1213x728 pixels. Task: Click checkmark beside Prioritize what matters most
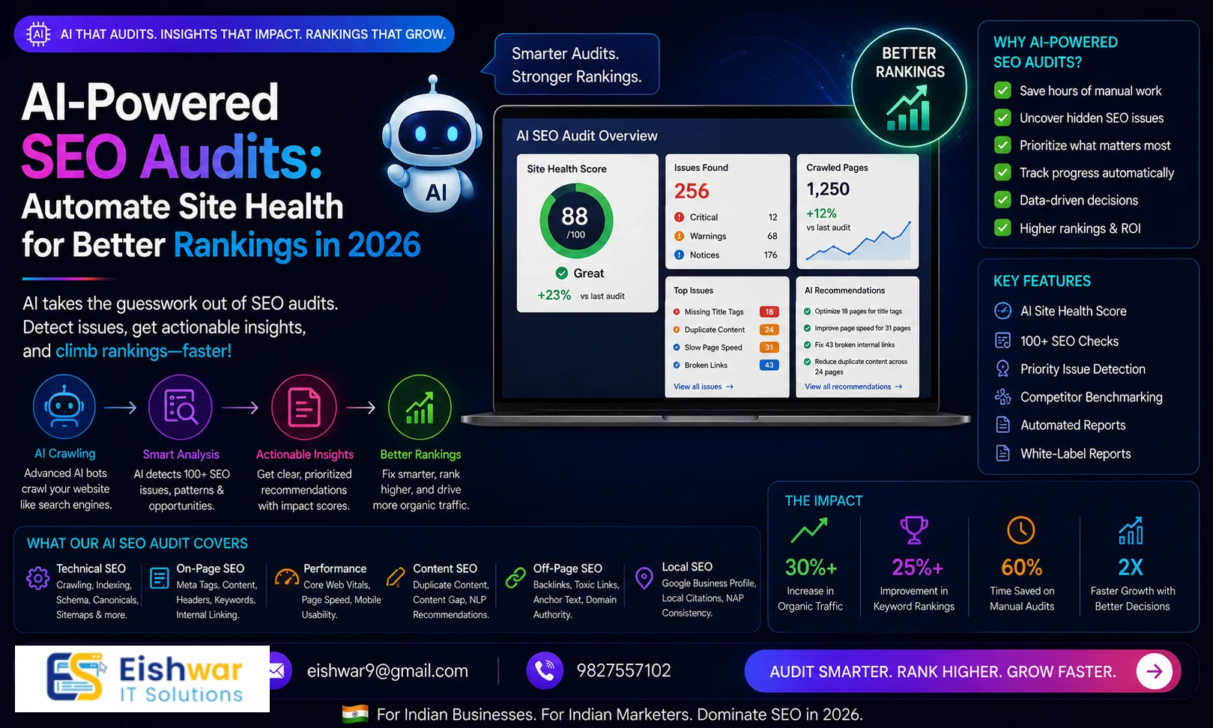[x=1002, y=145]
